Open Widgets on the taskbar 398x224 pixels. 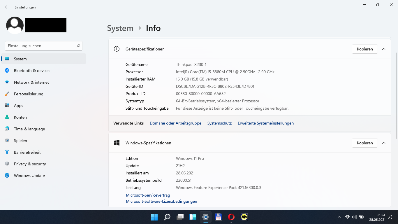pos(193,217)
